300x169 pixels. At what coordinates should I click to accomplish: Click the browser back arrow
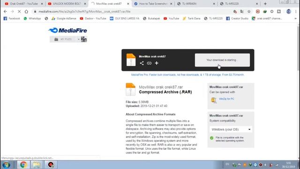click(5, 11)
